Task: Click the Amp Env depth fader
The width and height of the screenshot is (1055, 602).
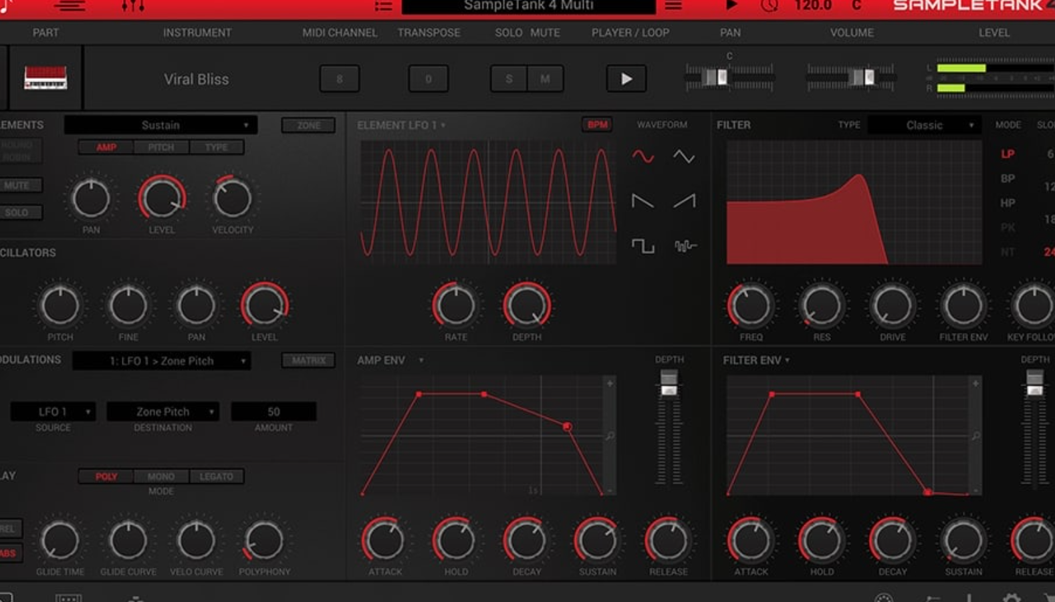Action: pos(669,383)
